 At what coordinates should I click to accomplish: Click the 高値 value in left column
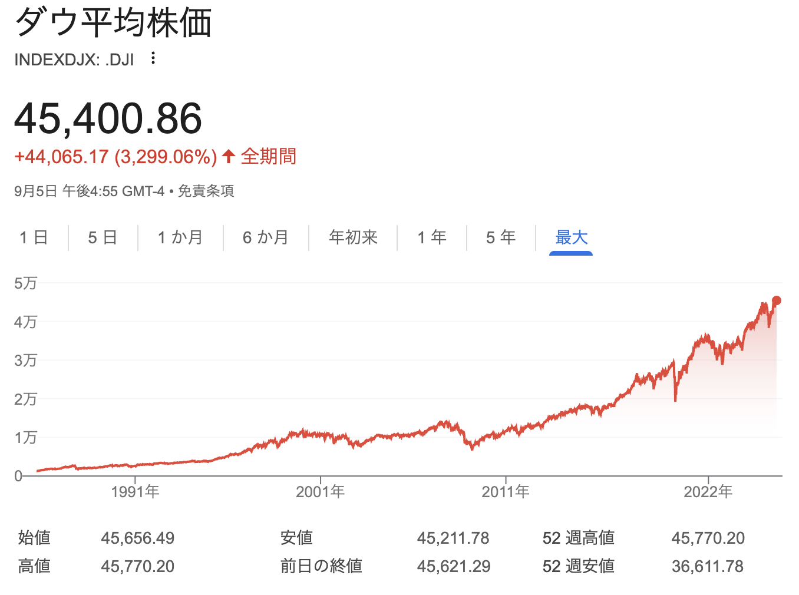coord(138,566)
